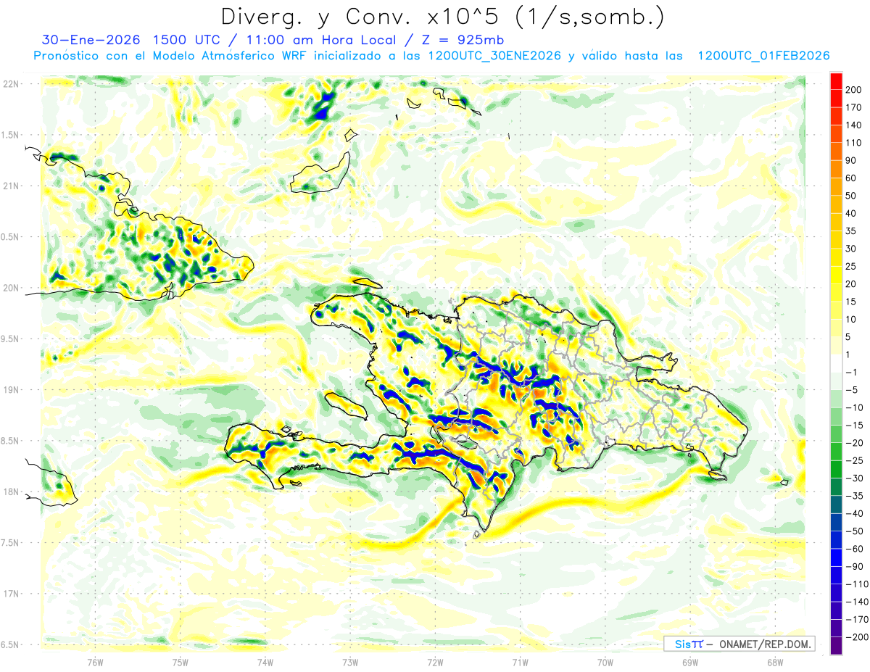Click the colorbar value '-170'
Viewport: 870px width, 672px height.
pyautogui.click(x=858, y=619)
